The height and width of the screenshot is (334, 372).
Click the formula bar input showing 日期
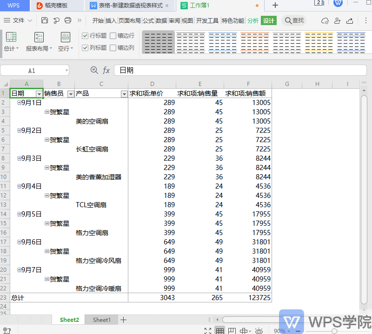pyautogui.click(x=240, y=70)
